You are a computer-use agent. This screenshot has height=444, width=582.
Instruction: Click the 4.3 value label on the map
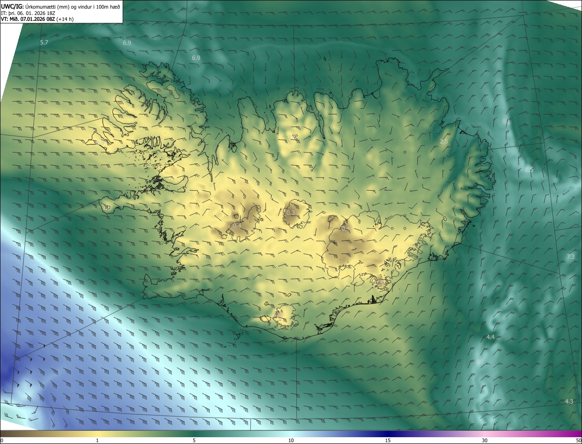569,401
